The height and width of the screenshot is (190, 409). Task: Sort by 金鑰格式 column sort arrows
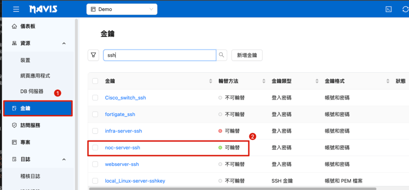click(x=387, y=81)
